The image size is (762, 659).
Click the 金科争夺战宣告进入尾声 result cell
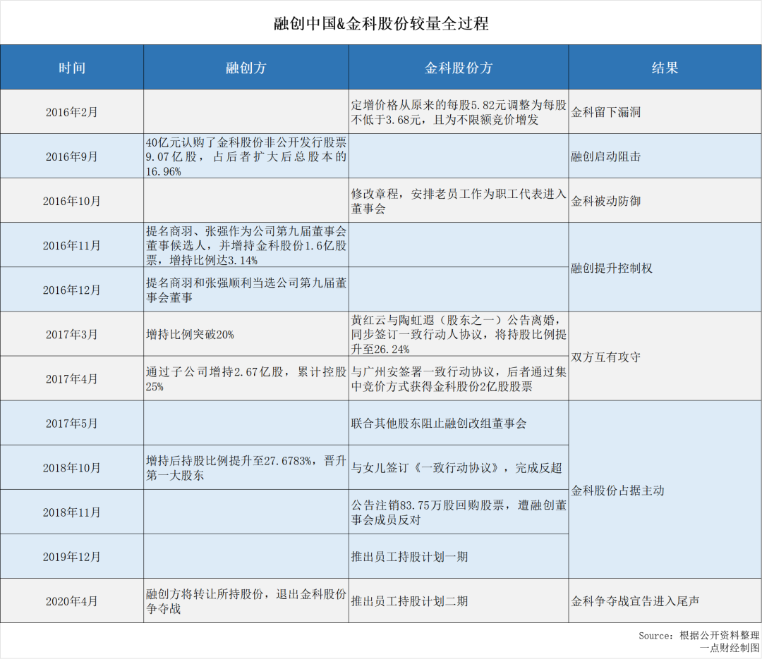tap(635, 601)
